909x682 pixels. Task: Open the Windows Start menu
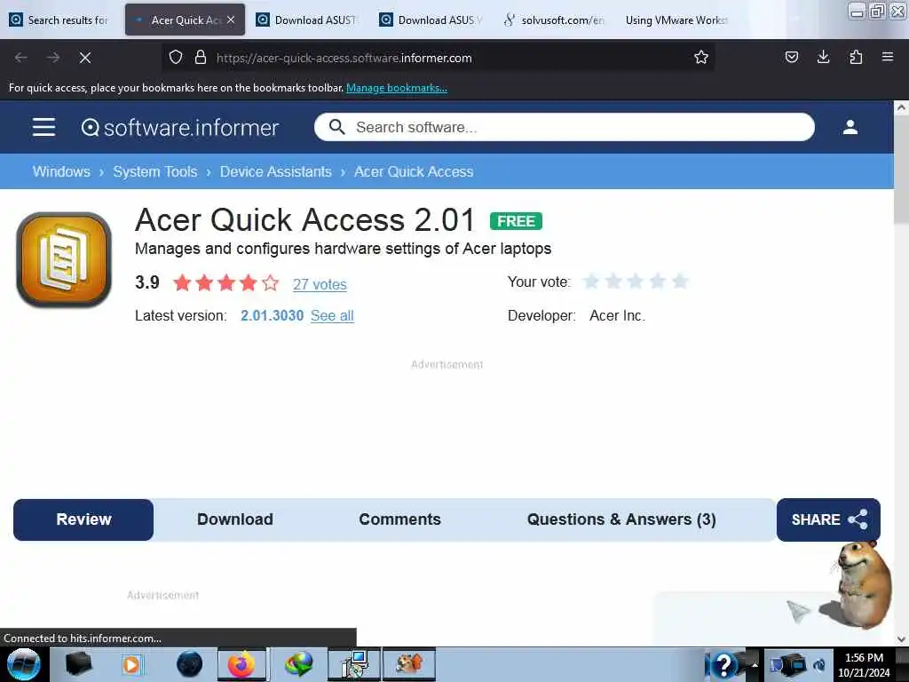click(x=24, y=664)
